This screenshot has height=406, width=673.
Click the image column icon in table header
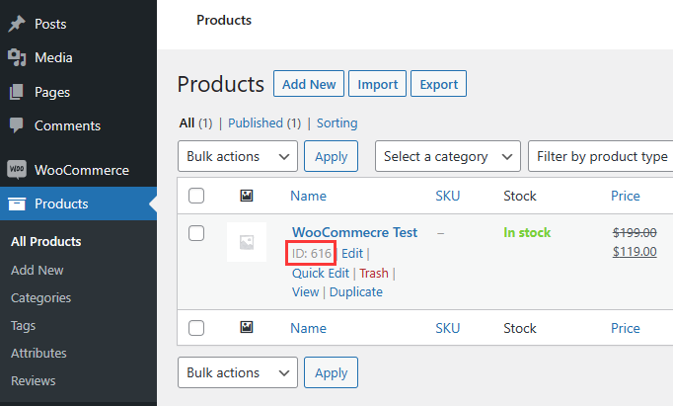coord(247,196)
